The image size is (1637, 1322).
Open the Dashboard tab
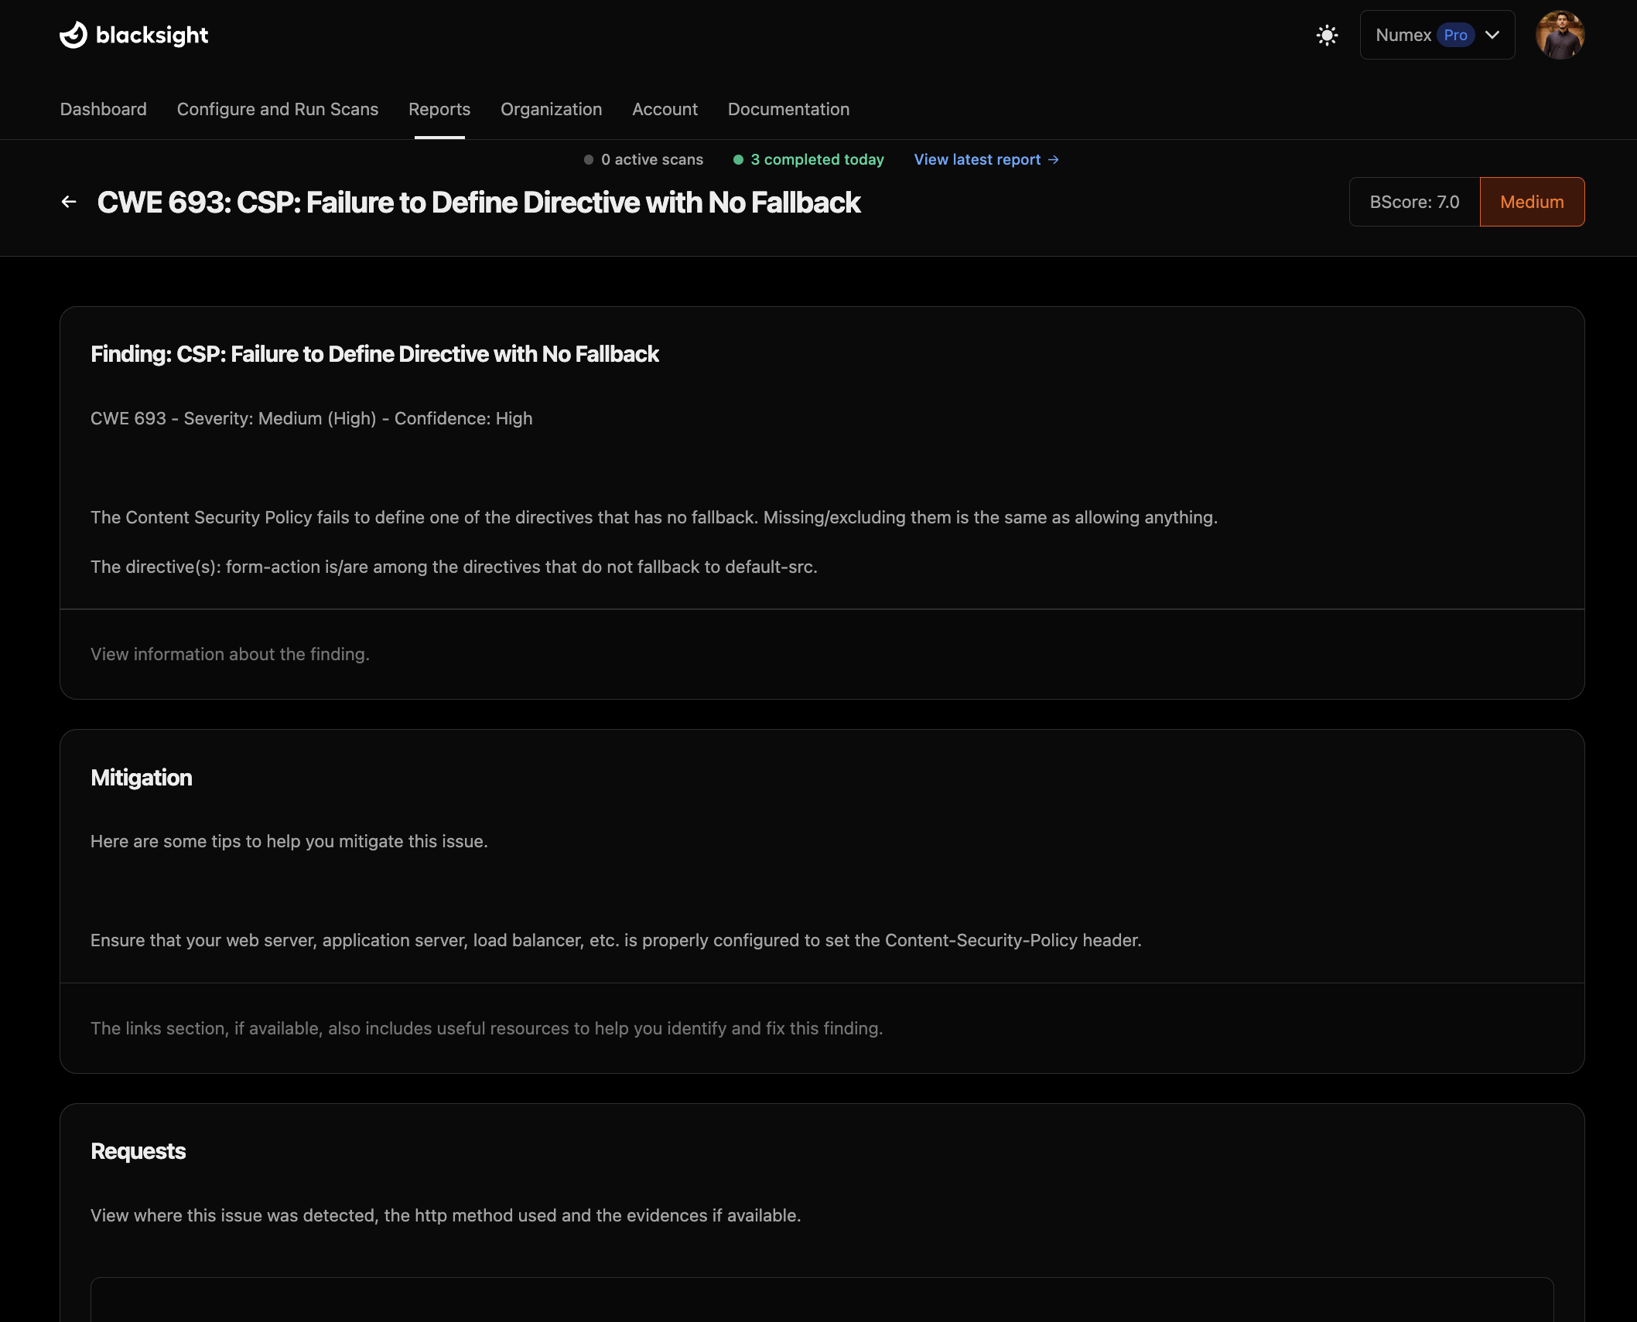104,109
